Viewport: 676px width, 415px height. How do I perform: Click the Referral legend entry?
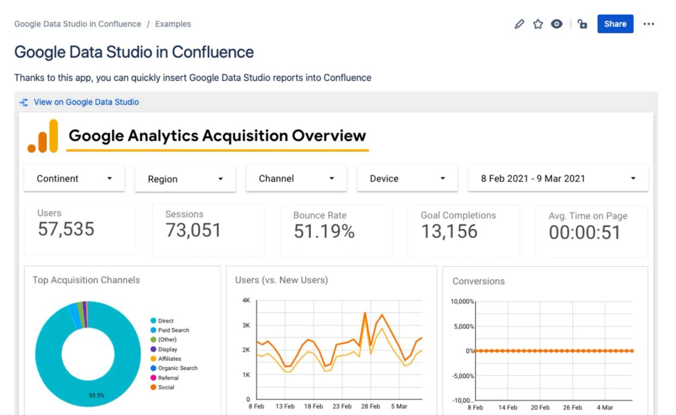point(165,378)
